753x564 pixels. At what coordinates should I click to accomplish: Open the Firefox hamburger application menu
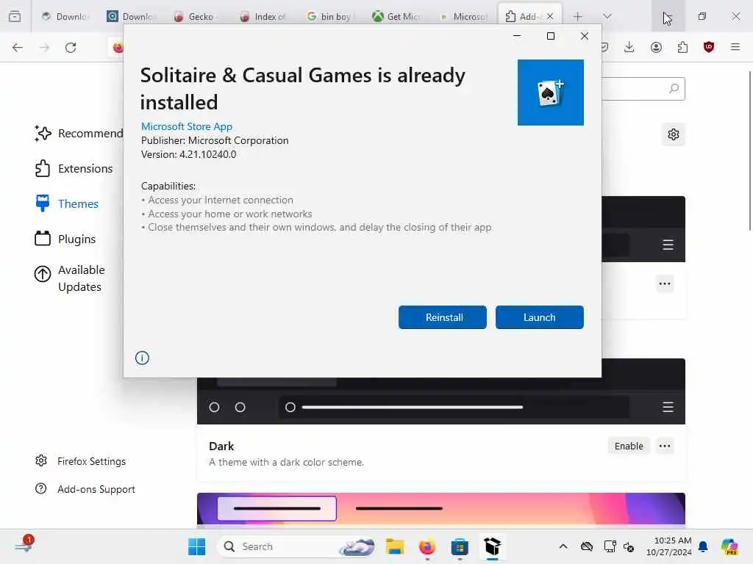[x=735, y=47]
